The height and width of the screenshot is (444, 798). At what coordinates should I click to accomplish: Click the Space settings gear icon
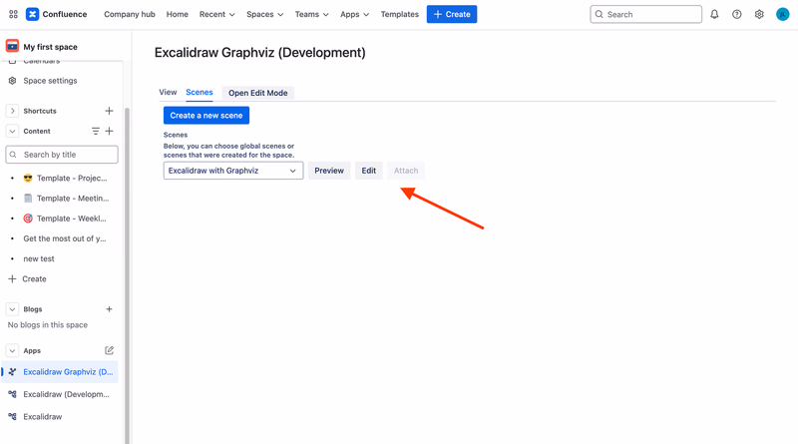[x=13, y=81]
